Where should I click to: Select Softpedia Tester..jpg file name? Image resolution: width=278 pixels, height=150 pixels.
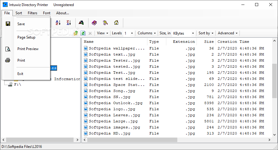[x=114, y=60]
